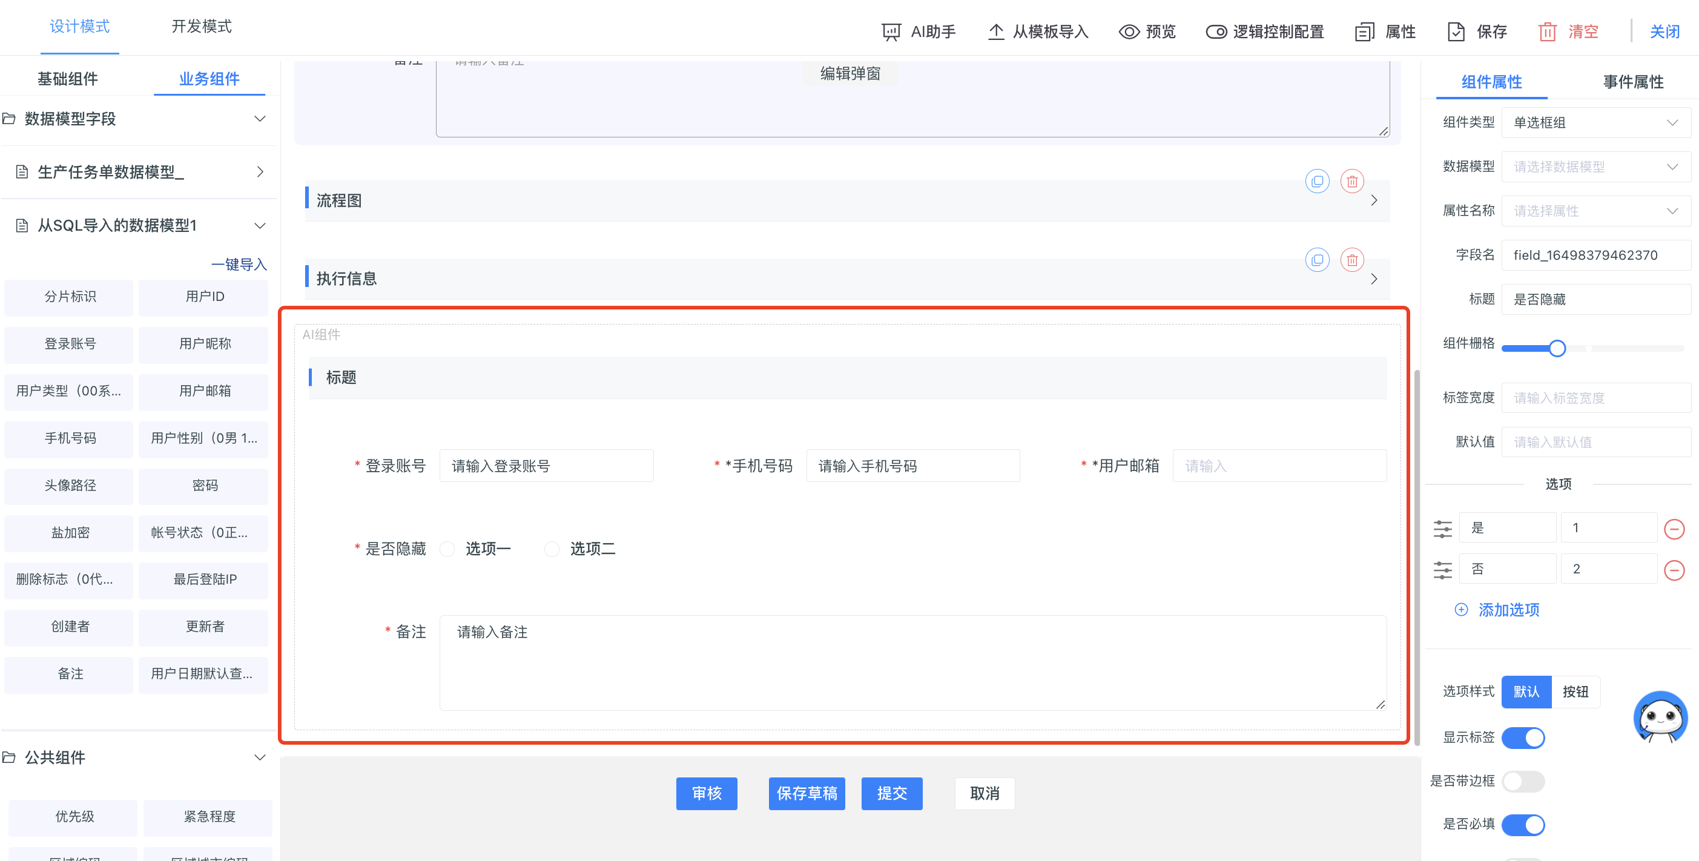
Task: Open the AI助手 assistant icon
Action: pos(891,31)
